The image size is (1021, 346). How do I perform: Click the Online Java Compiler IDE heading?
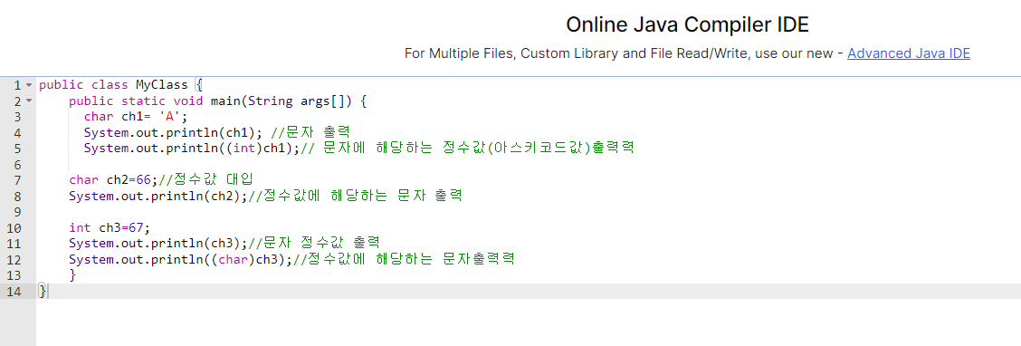click(687, 24)
